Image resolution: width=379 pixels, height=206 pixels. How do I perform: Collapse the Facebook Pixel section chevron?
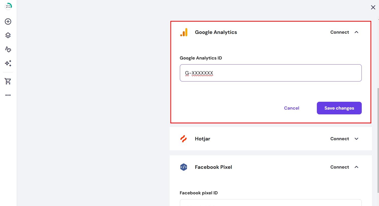(x=356, y=167)
